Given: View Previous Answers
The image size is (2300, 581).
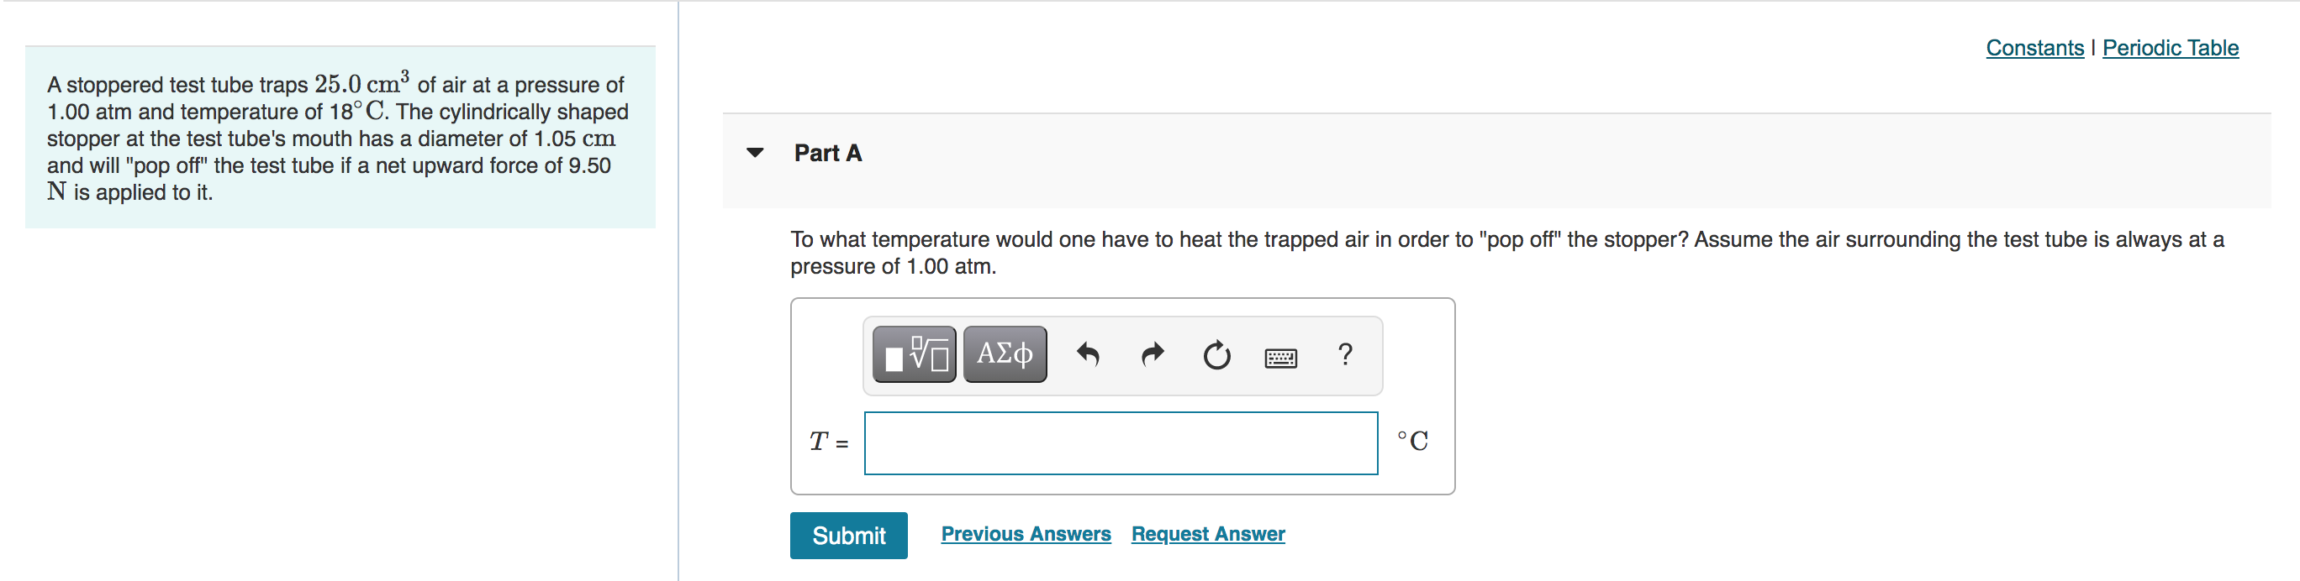Looking at the screenshot, I should (x=1025, y=534).
